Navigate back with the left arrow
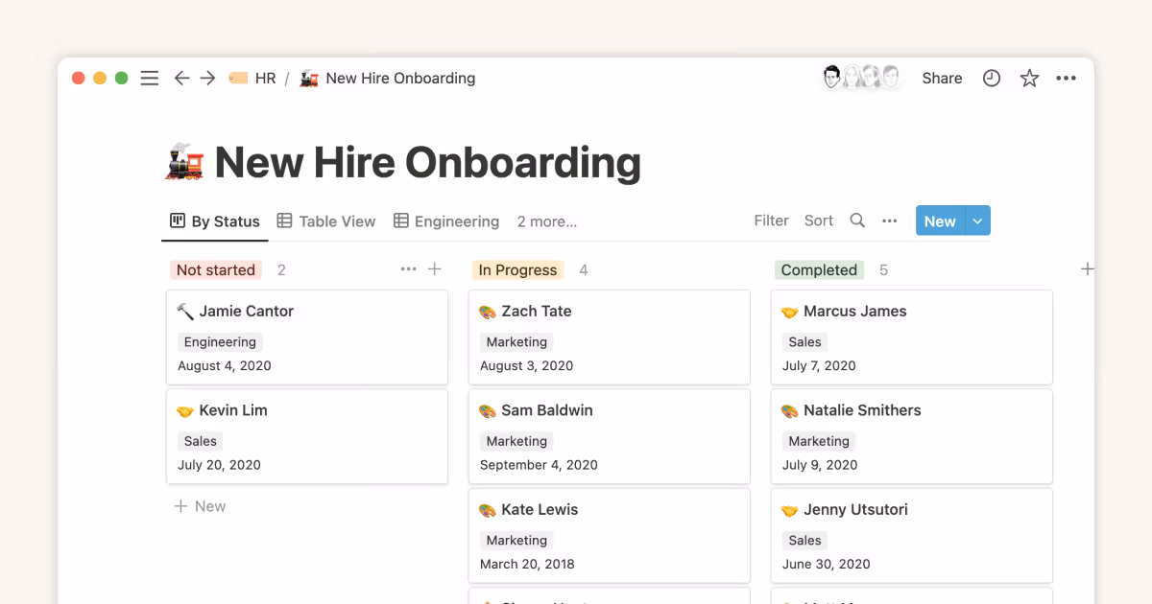The width and height of the screenshot is (1152, 604). (x=181, y=78)
